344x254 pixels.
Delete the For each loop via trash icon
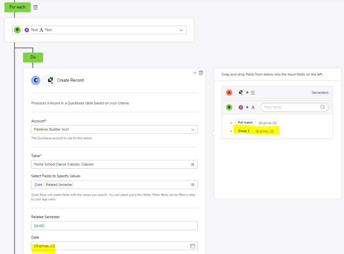pos(35,7)
